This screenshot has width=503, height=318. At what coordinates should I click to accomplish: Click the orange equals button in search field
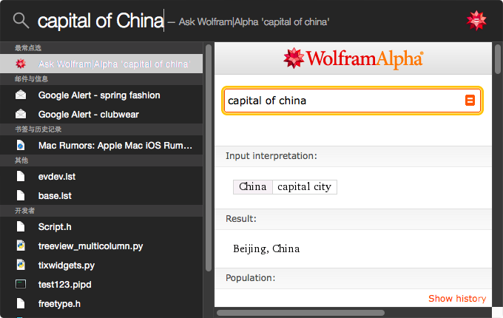pyautogui.click(x=470, y=101)
